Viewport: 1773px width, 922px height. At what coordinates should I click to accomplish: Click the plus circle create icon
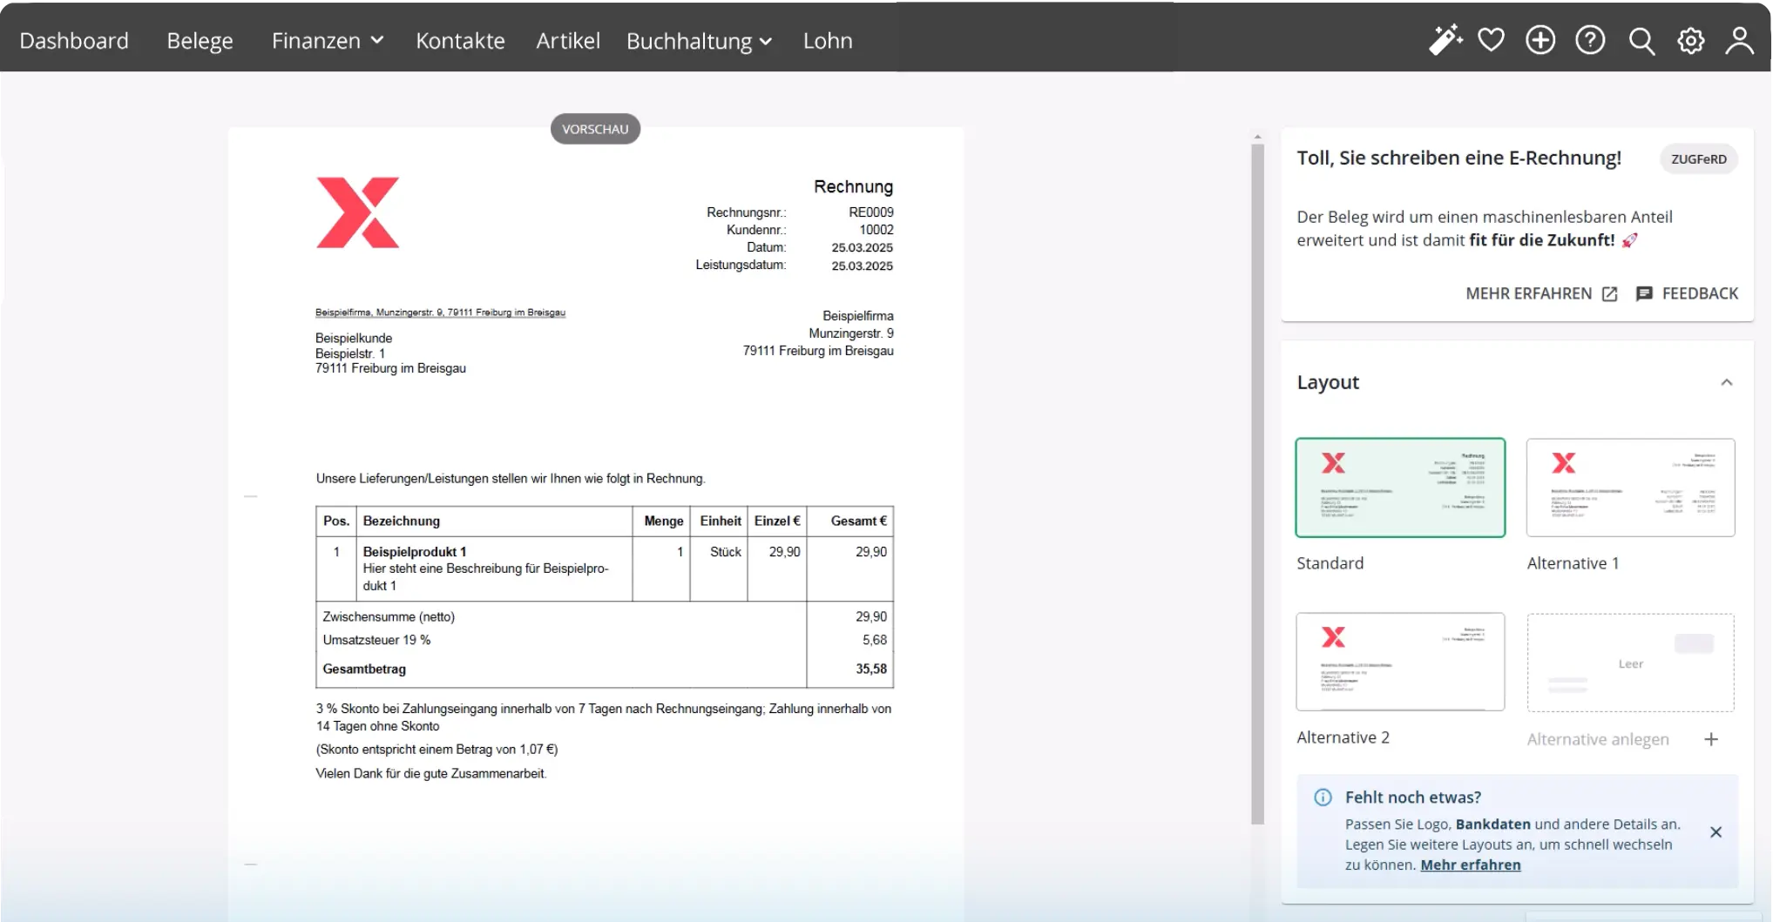coord(1540,40)
